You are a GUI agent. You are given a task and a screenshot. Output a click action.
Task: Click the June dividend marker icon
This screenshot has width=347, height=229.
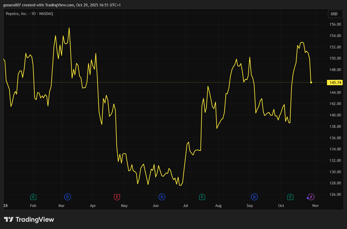162,197
